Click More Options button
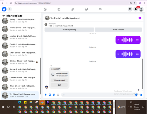Screen dimensions: 147x114 tap(118, 30)
